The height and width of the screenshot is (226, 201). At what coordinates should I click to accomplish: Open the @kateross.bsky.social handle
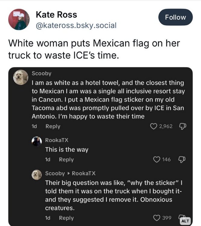76,26
